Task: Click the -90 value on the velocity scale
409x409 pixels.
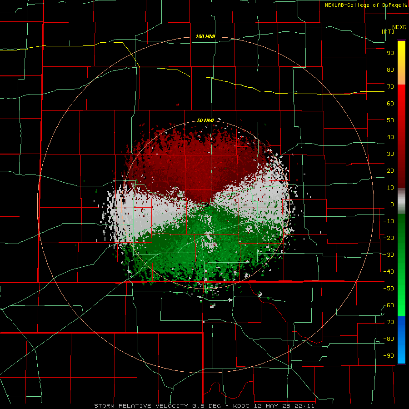Action: pyautogui.click(x=389, y=356)
